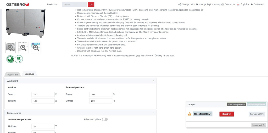
Task: Open the Dashboard link
Action: [x=257, y=4]
